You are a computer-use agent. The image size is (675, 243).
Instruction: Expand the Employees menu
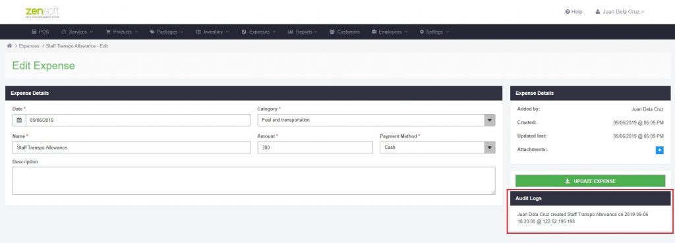[x=390, y=32]
